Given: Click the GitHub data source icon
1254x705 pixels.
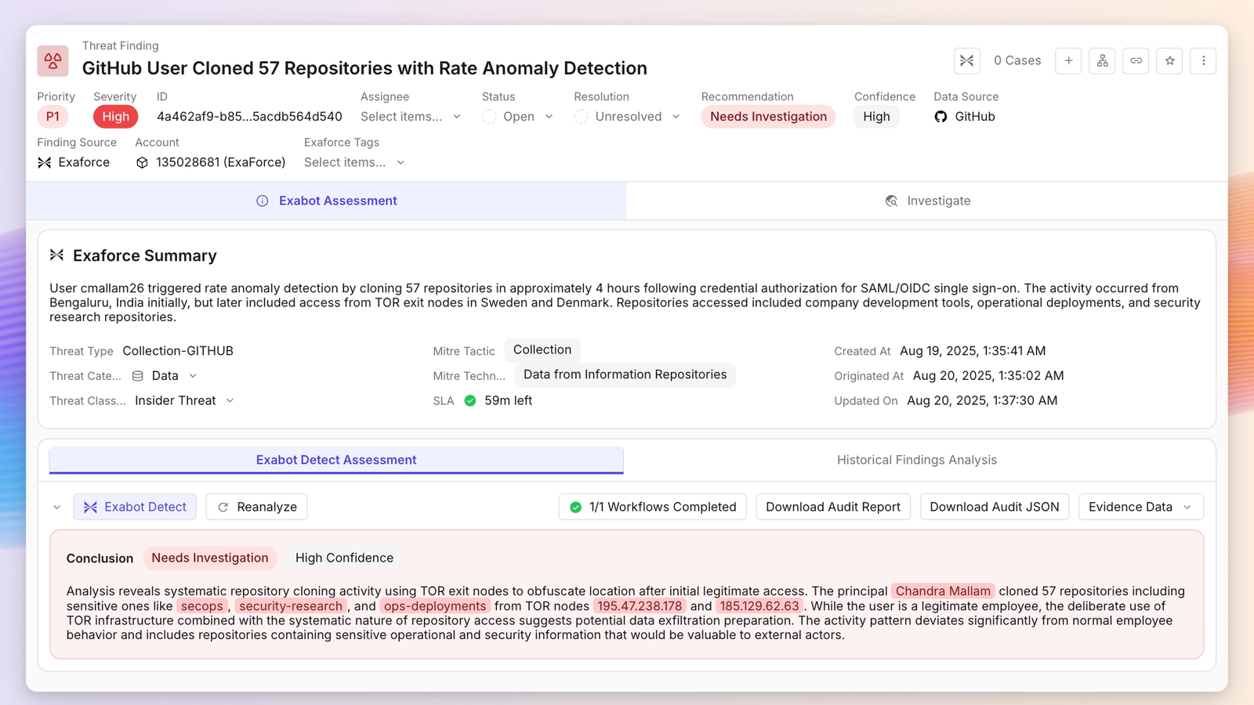Looking at the screenshot, I should tap(940, 117).
